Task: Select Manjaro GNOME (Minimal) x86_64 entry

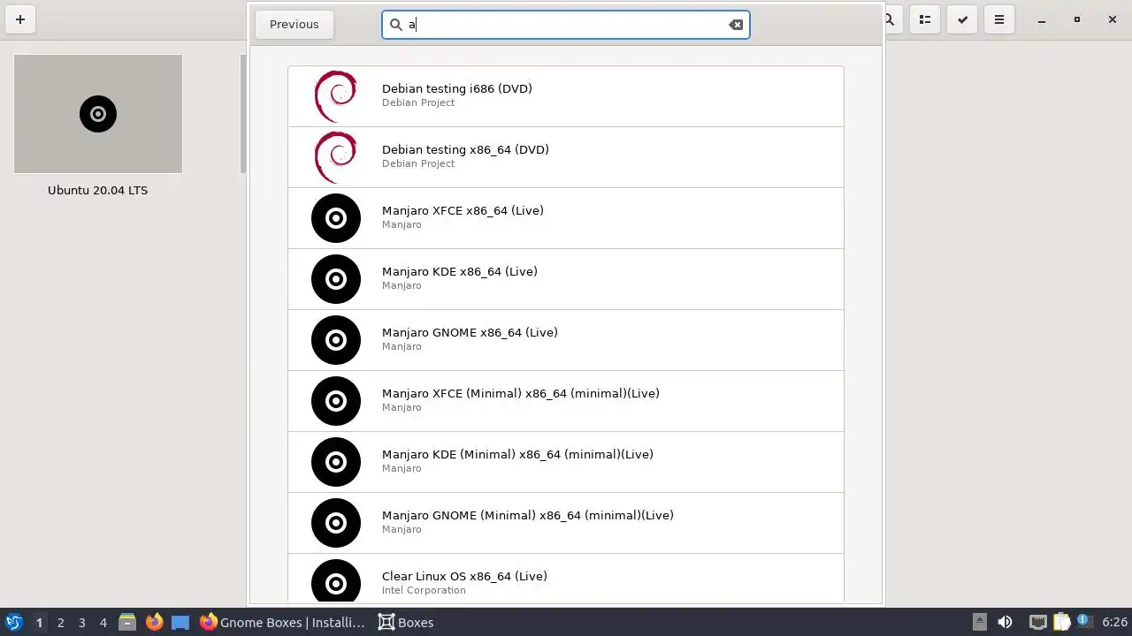Action: click(x=566, y=523)
